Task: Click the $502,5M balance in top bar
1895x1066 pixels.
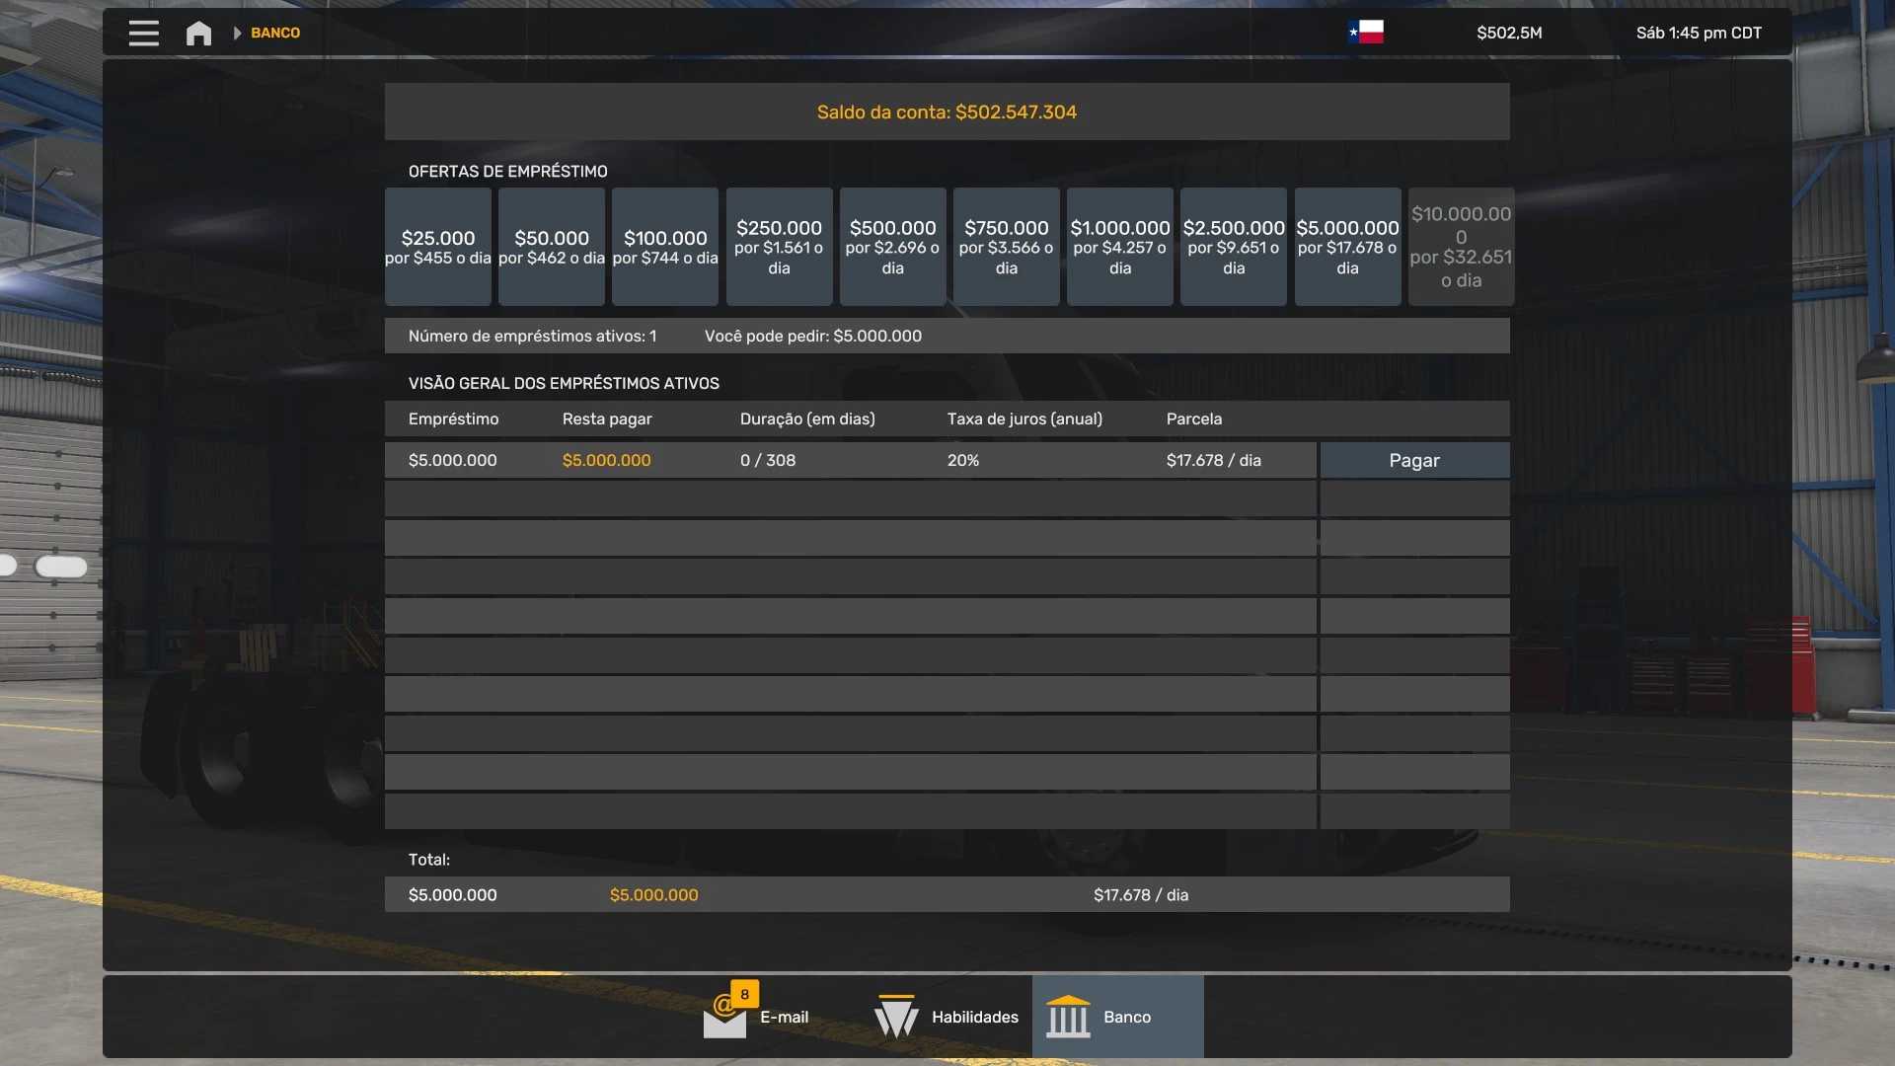Action: click(1509, 33)
